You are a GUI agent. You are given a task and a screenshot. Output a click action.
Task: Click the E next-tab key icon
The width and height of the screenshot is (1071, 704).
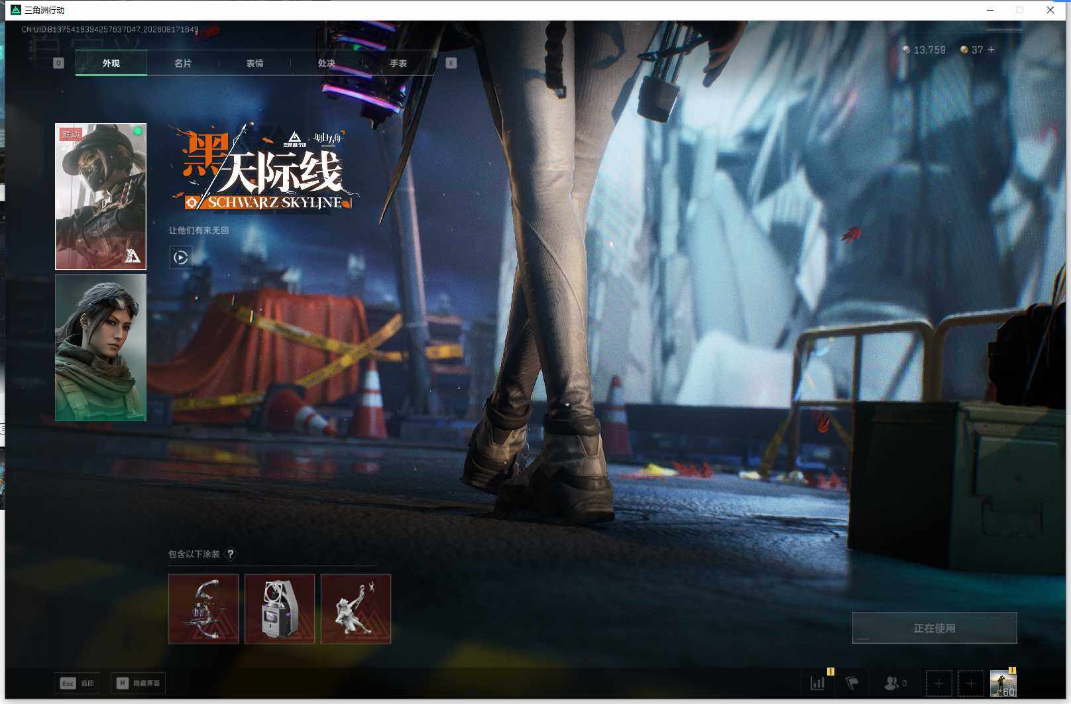451,63
